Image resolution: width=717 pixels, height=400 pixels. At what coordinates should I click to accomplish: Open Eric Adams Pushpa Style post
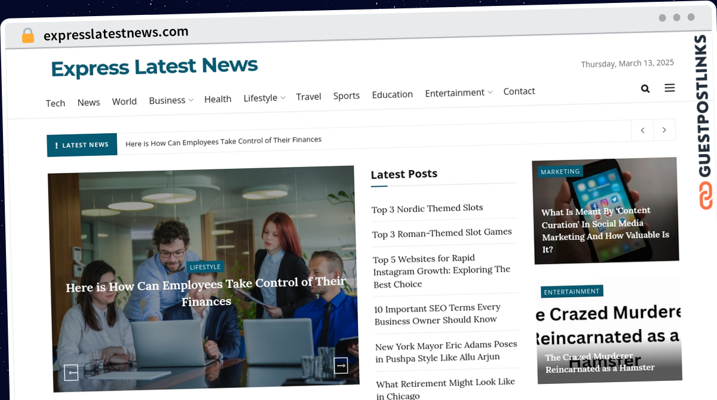[446, 352]
